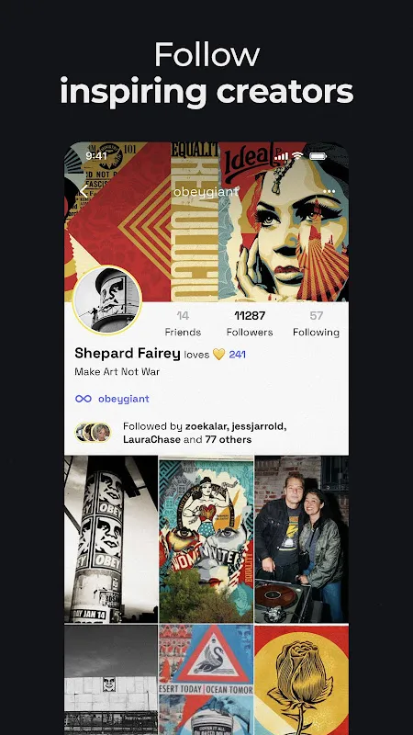Open the golden rose artwork post
Image resolution: width=413 pixels, height=735 pixels.
(x=302, y=680)
